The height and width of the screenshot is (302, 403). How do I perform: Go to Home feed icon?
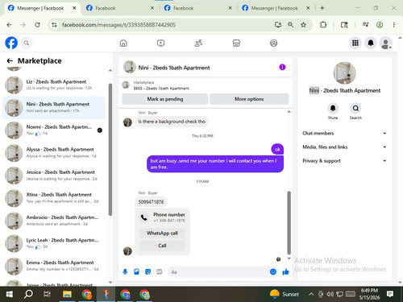123,43
